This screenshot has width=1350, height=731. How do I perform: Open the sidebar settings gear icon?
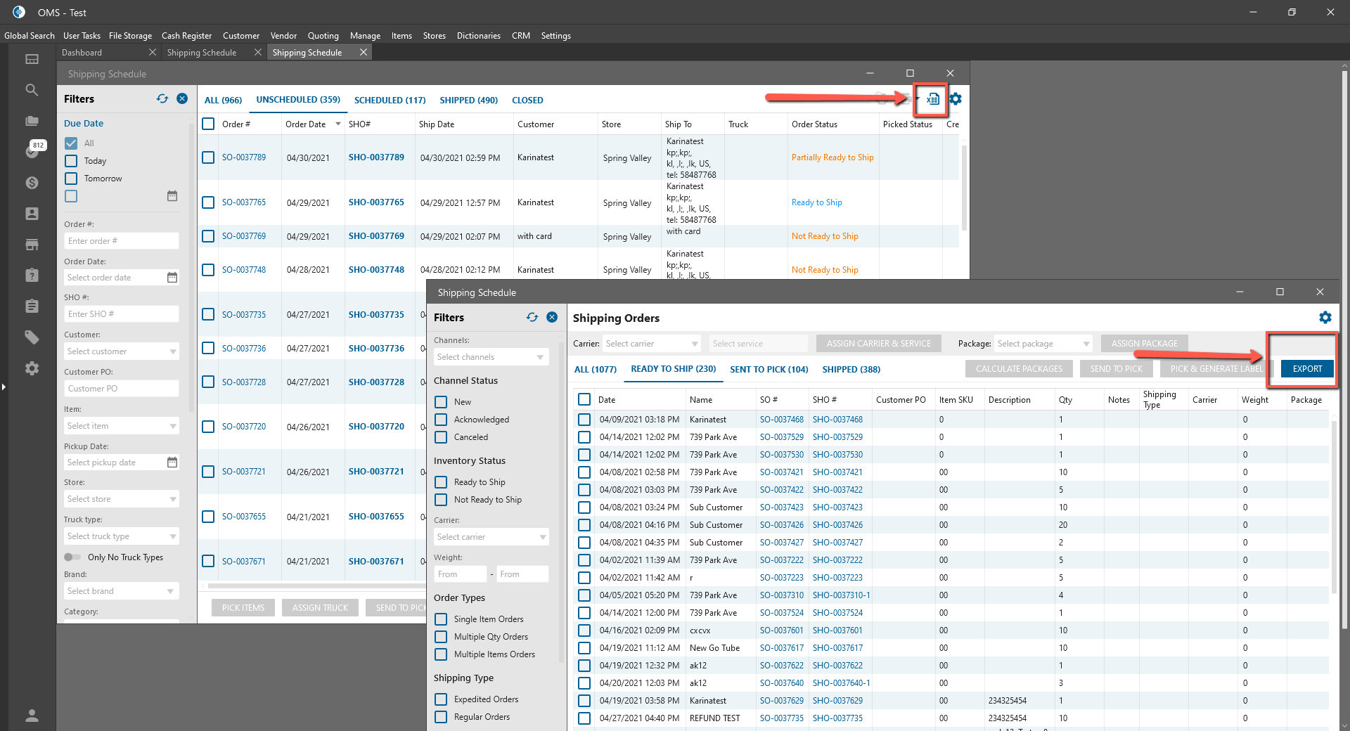click(x=32, y=368)
